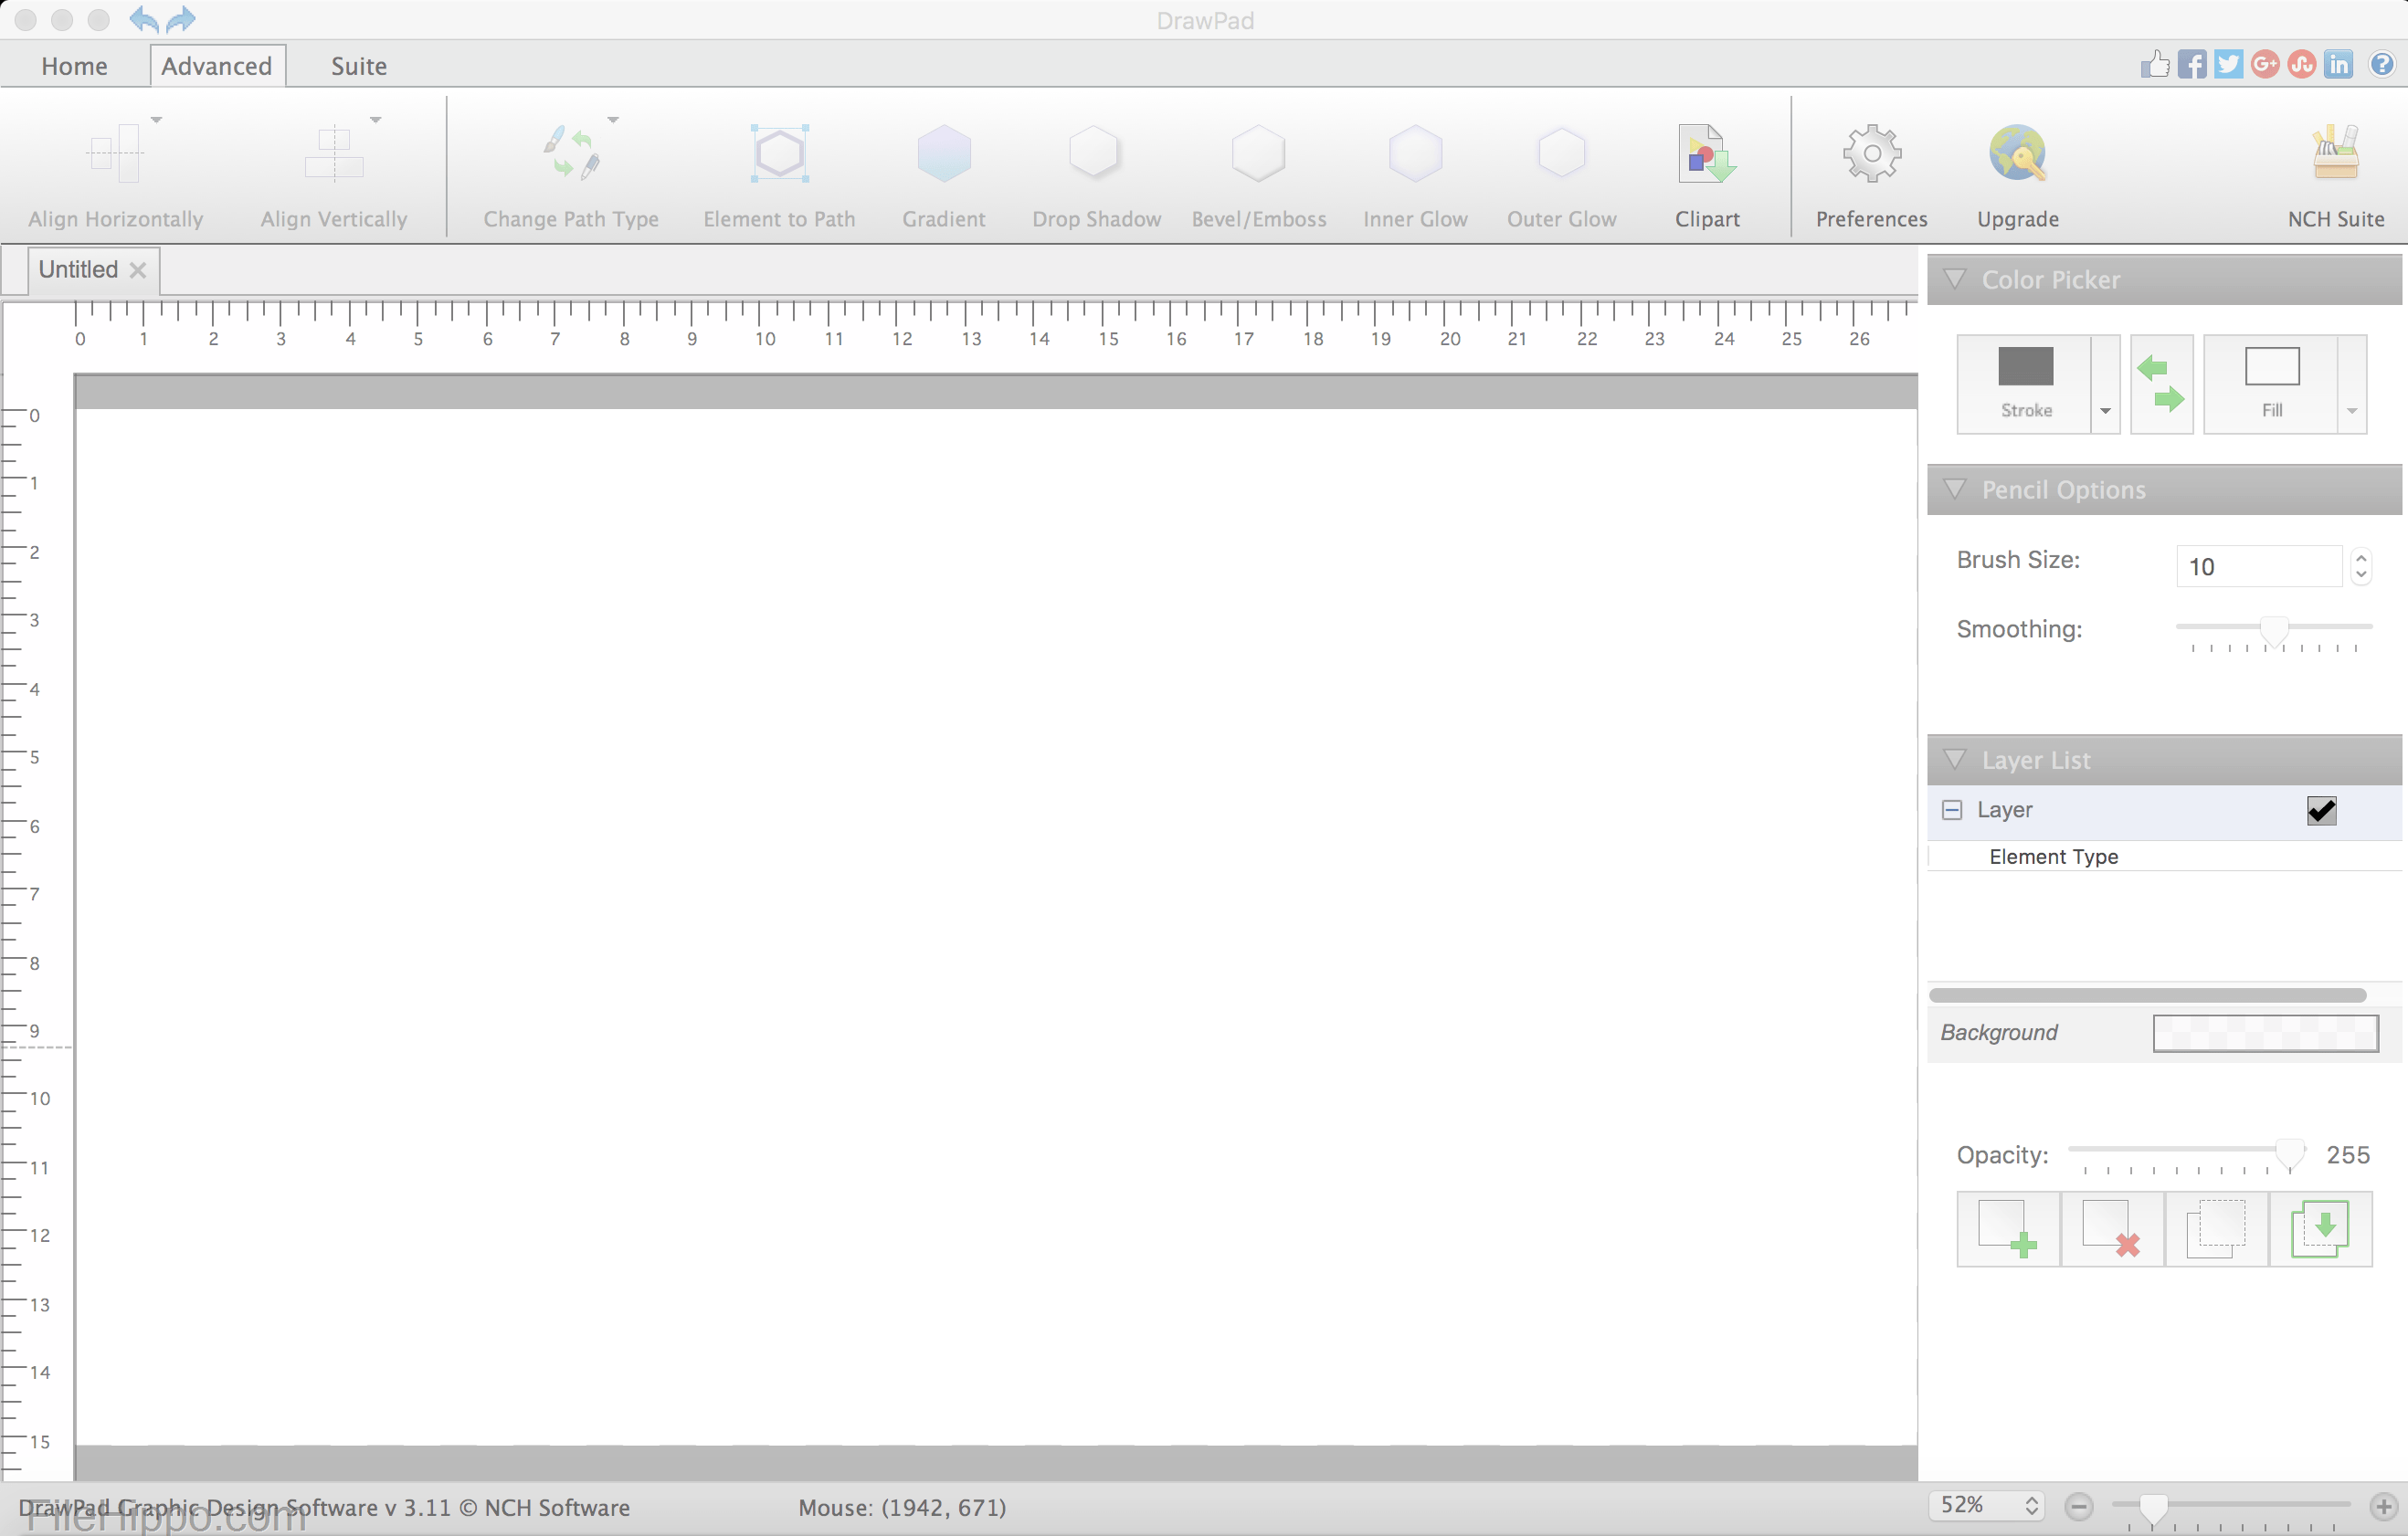Add a new layer
2408x1536 pixels.
pyautogui.click(x=2008, y=1228)
